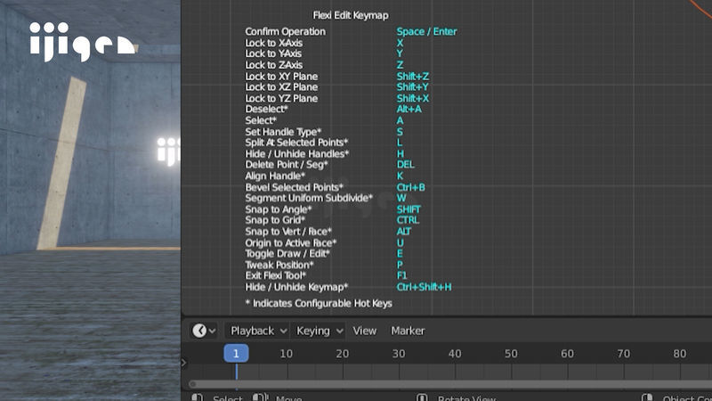Image resolution: width=712 pixels, height=401 pixels.
Task: Click frame 70 on the timeline ruler
Action: point(624,354)
